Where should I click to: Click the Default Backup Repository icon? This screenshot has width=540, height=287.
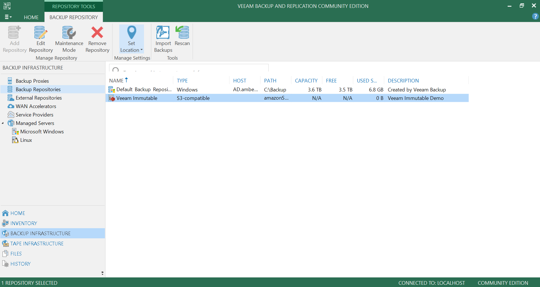[112, 89]
